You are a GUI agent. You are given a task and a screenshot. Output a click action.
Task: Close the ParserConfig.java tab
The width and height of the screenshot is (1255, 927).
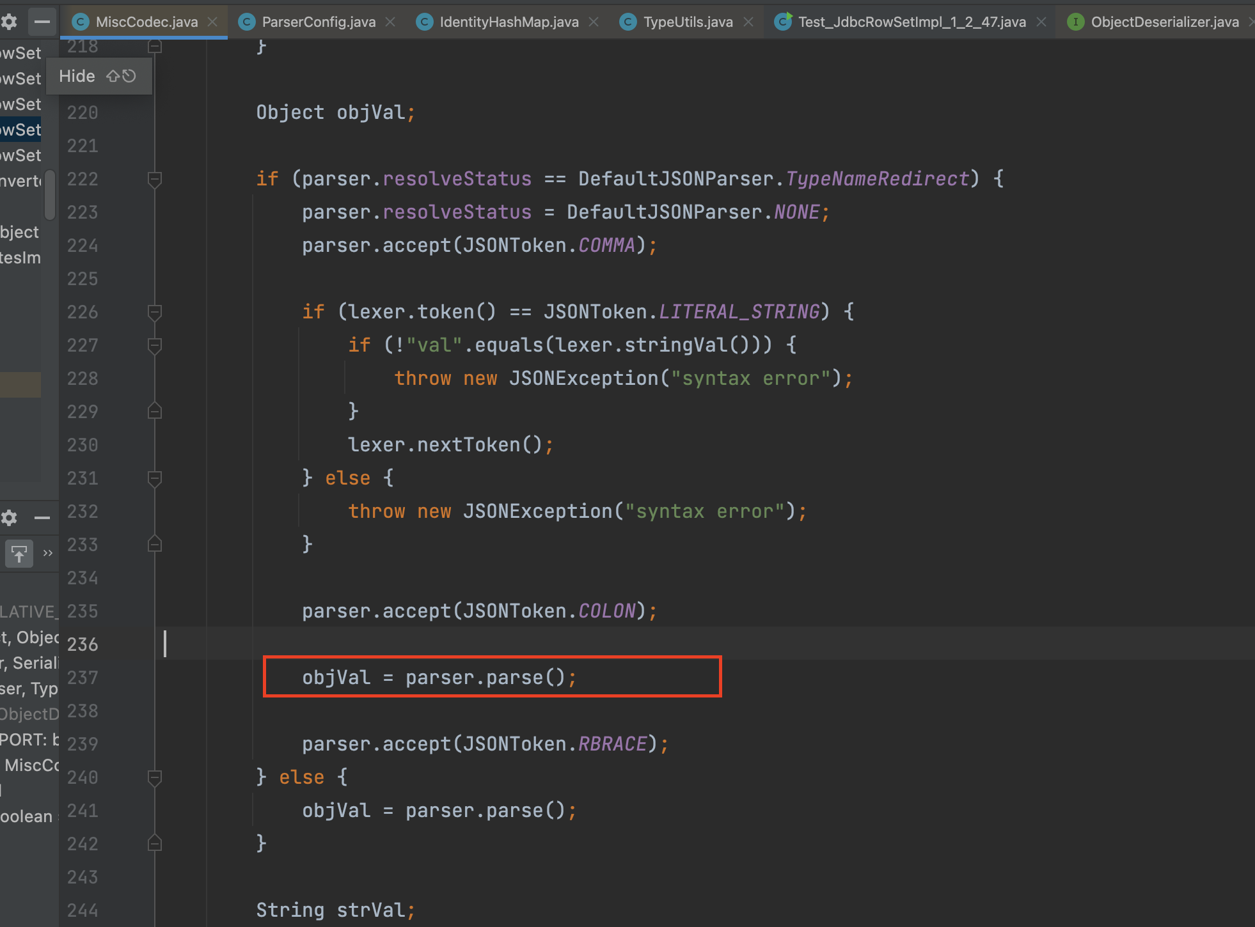coord(390,22)
